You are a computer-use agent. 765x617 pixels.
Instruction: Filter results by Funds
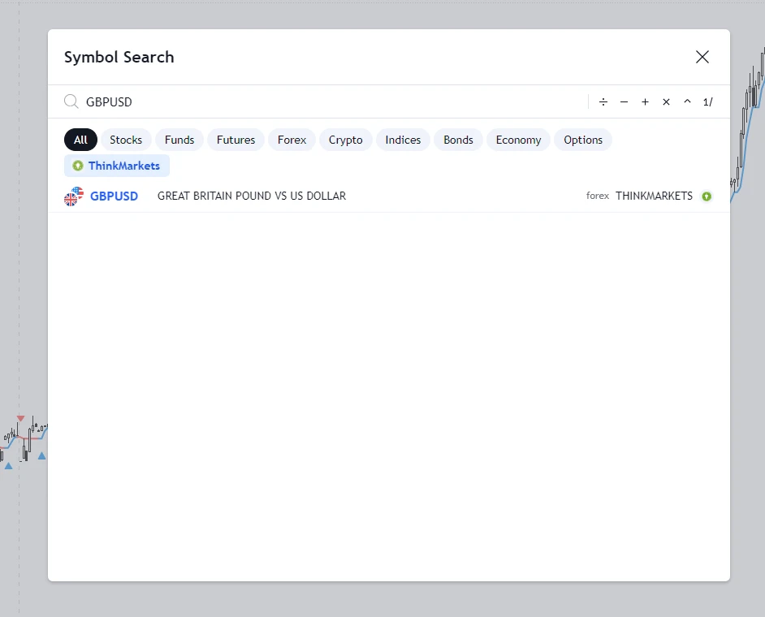(179, 140)
